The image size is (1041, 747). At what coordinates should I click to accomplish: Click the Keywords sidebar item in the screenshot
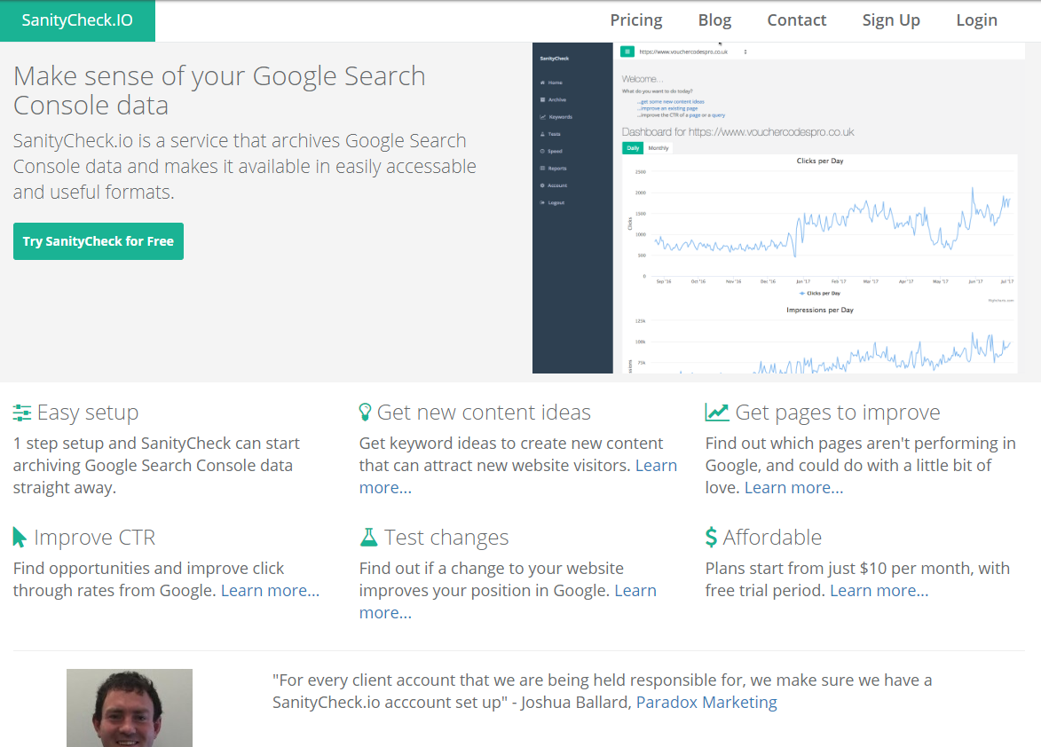(x=556, y=117)
